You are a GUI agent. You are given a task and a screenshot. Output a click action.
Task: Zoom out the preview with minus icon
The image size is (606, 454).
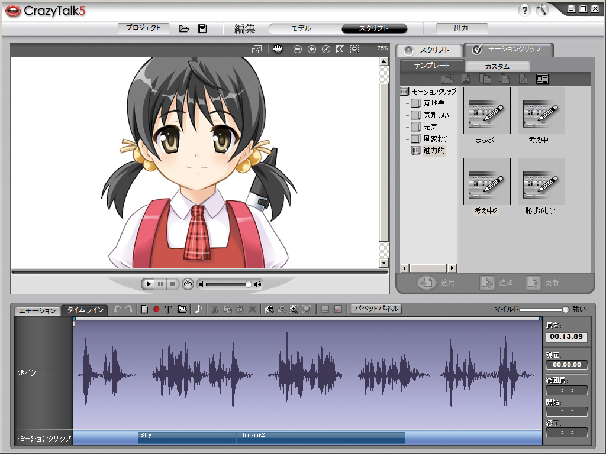click(x=297, y=49)
